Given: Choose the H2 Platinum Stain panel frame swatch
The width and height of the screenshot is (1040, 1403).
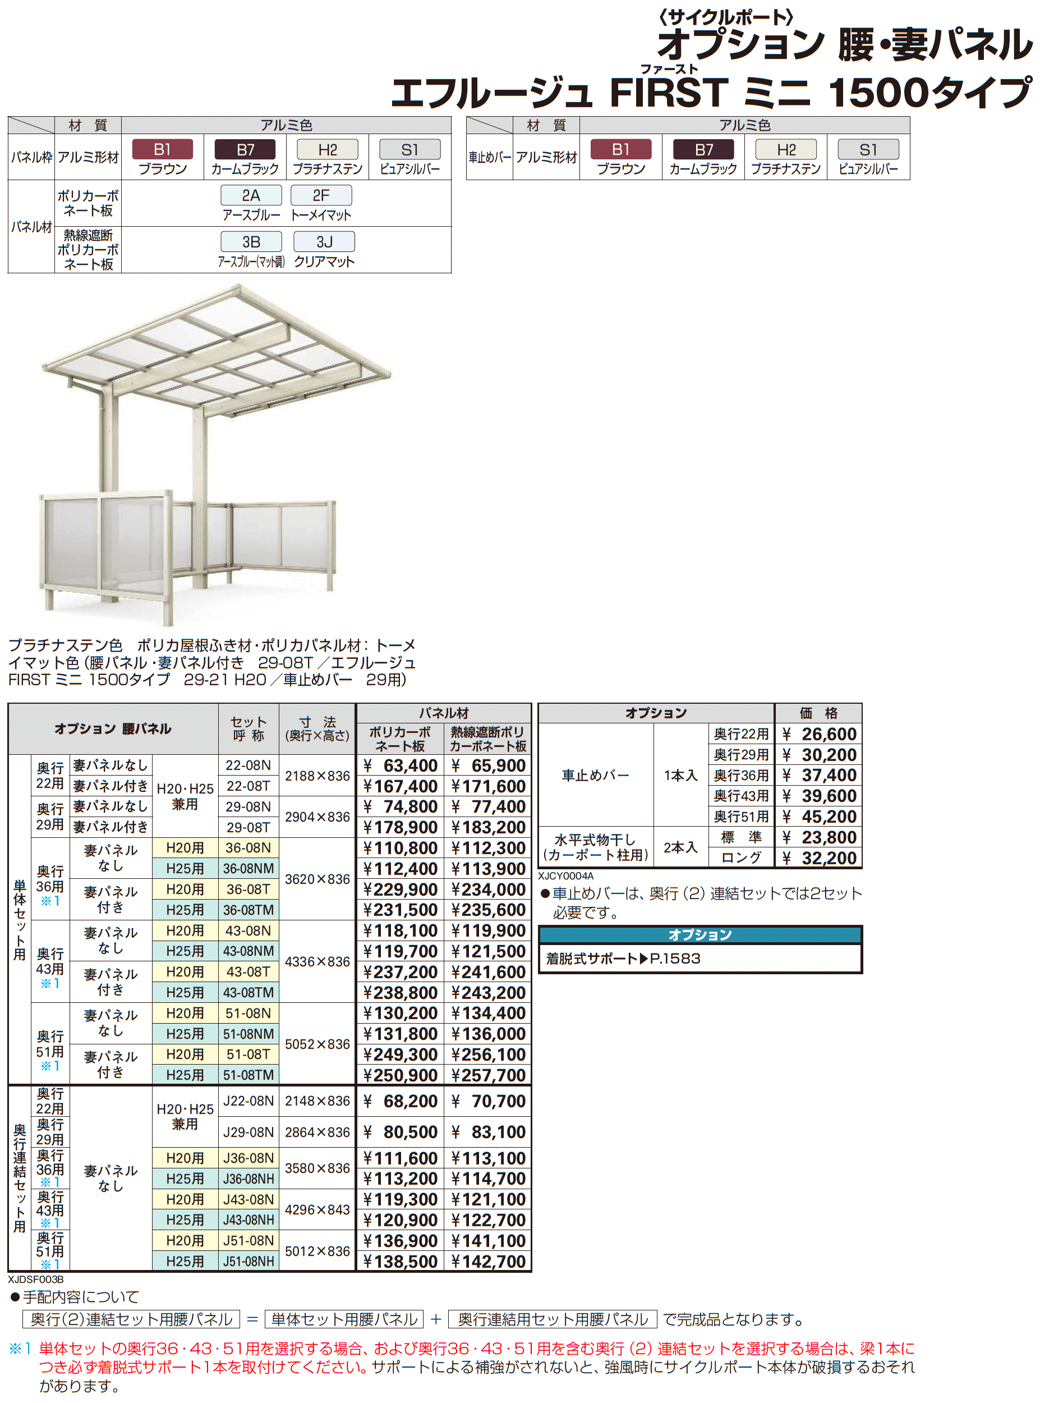Looking at the screenshot, I should (x=328, y=149).
